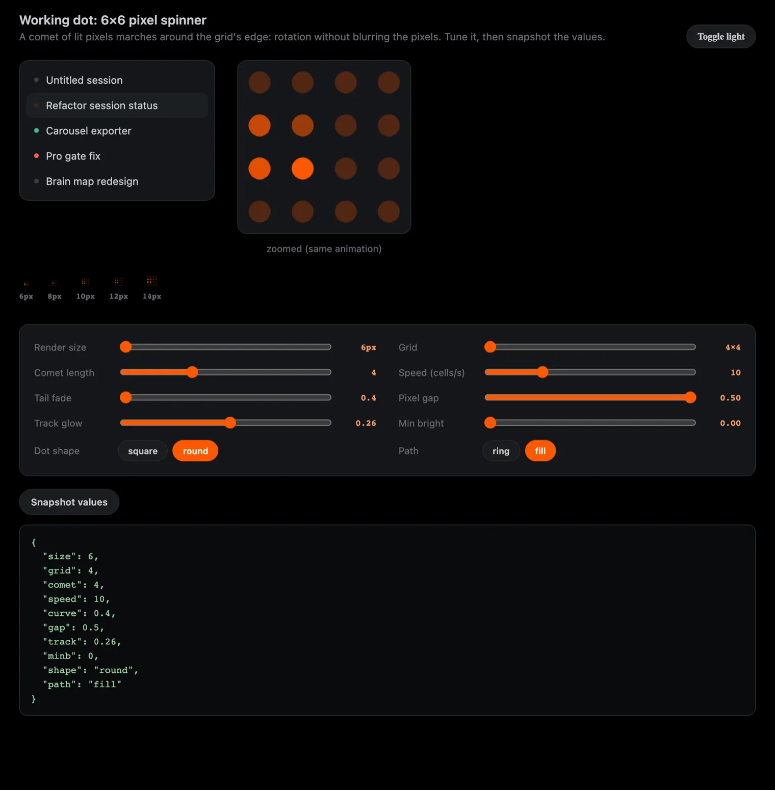Choose the fill path option
The width and height of the screenshot is (775, 790).
point(540,451)
